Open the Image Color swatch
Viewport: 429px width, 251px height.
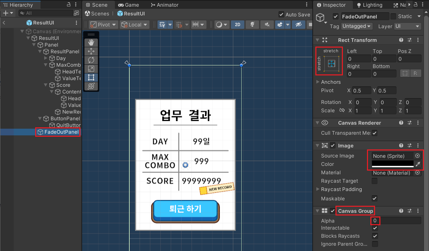click(x=392, y=164)
